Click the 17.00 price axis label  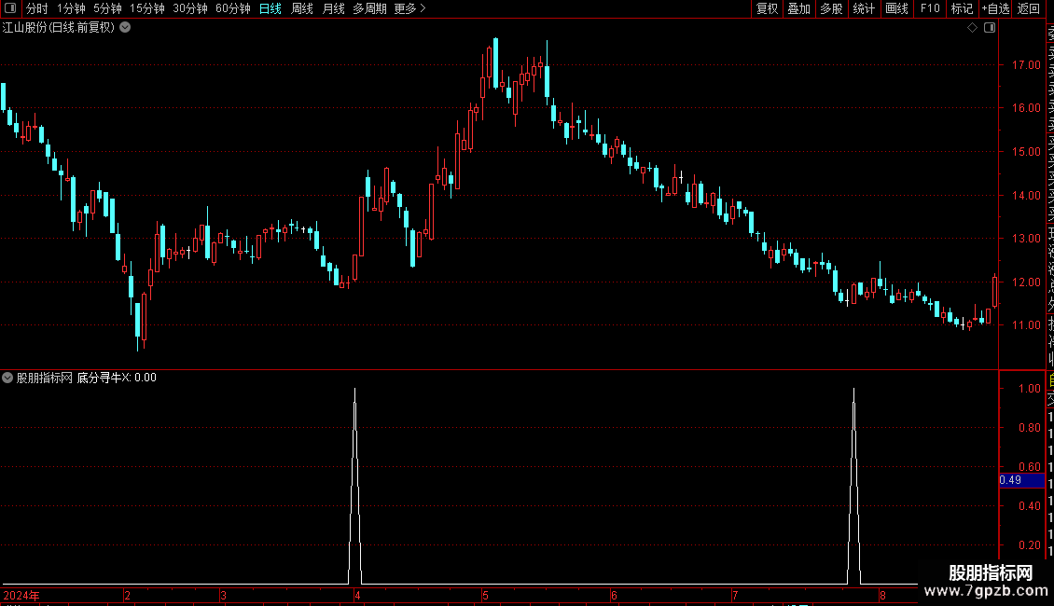pyautogui.click(x=1026, y=65)
